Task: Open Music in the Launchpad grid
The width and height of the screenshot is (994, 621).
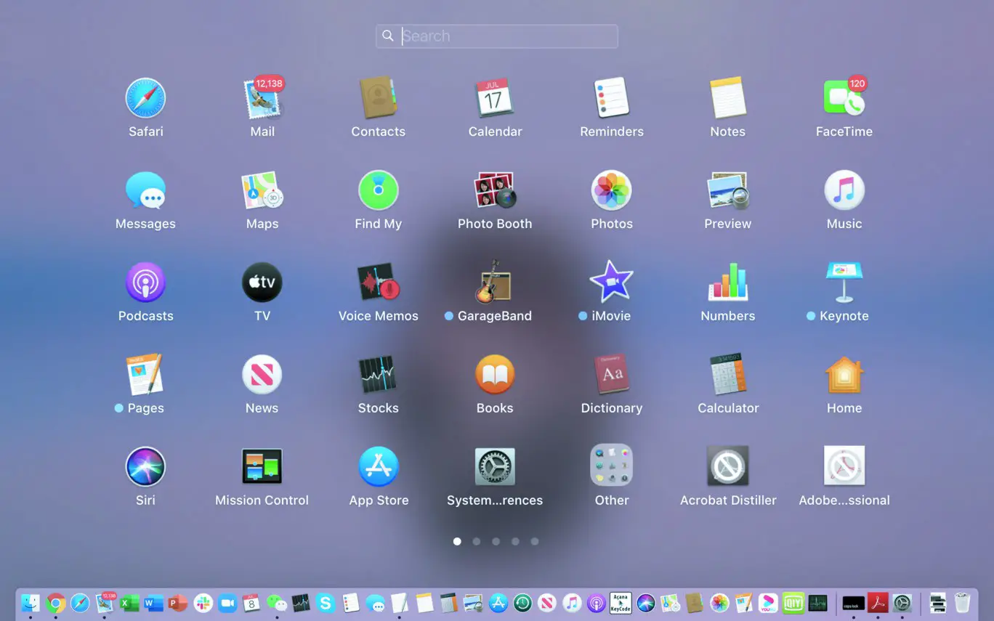Action: tap(844, 190)
